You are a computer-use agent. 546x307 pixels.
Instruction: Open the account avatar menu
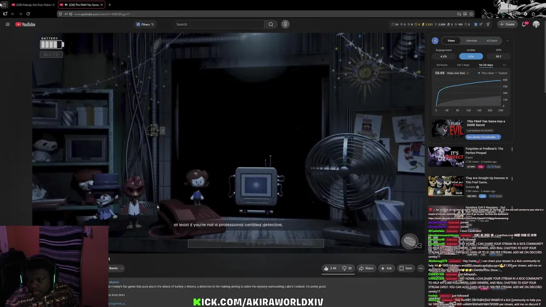click(536, 24)
